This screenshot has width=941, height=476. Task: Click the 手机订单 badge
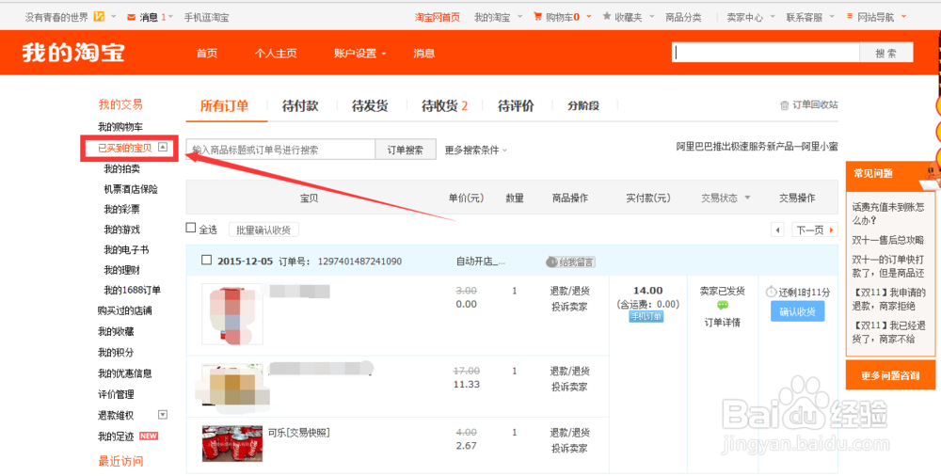[646, 316]
